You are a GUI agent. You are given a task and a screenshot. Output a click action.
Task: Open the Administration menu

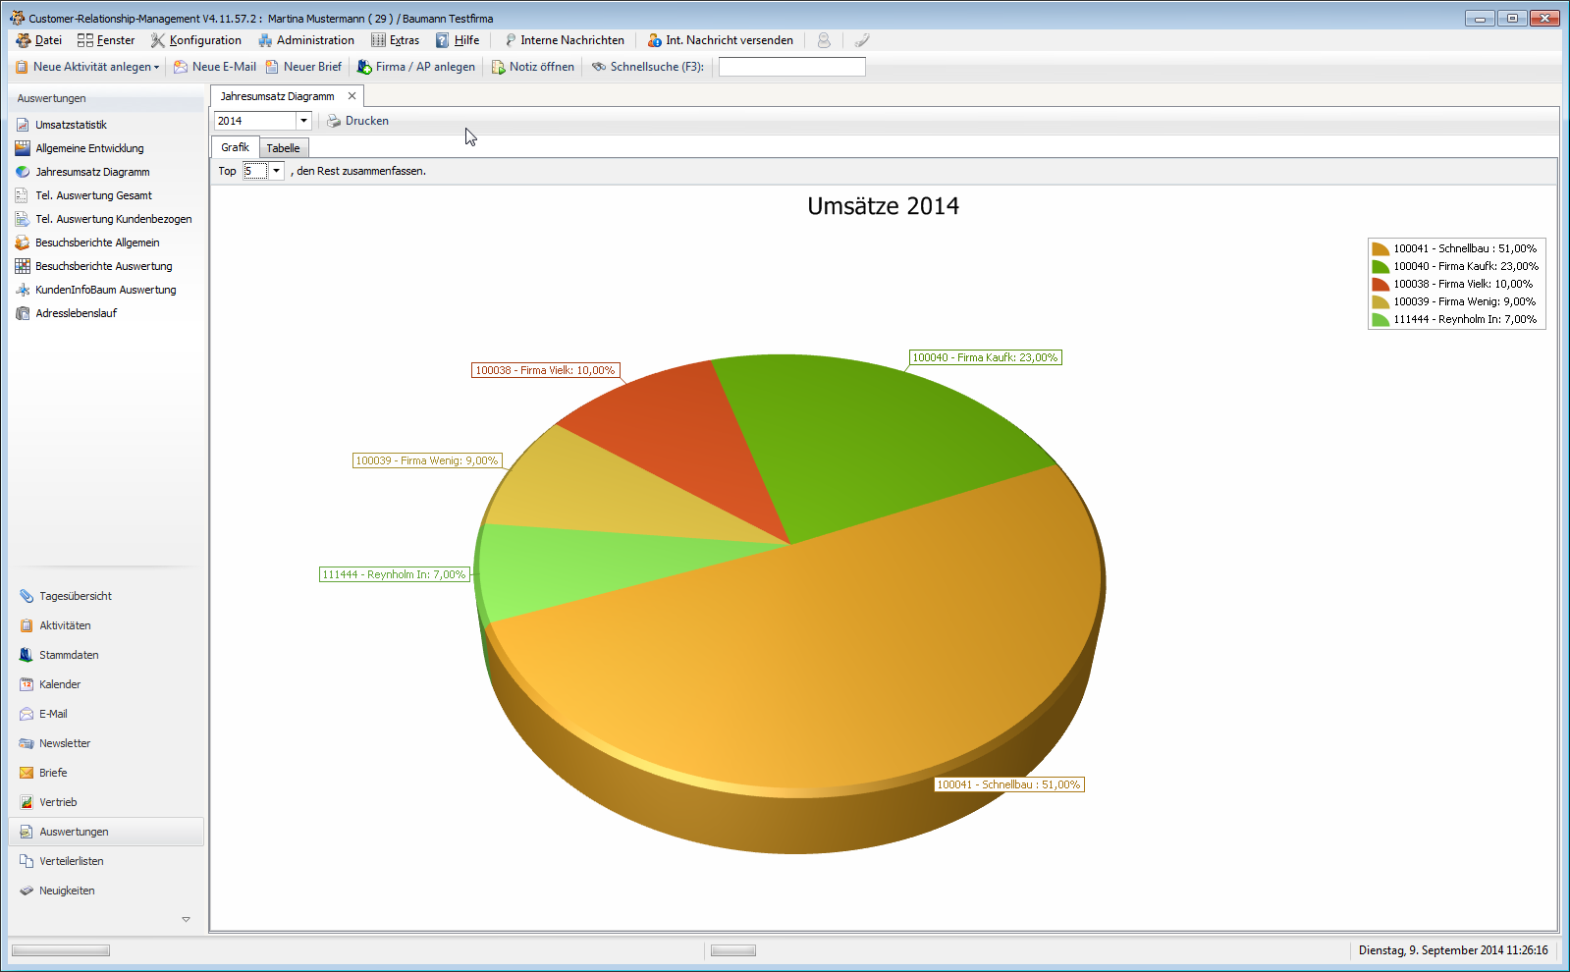tap(306, 40)
